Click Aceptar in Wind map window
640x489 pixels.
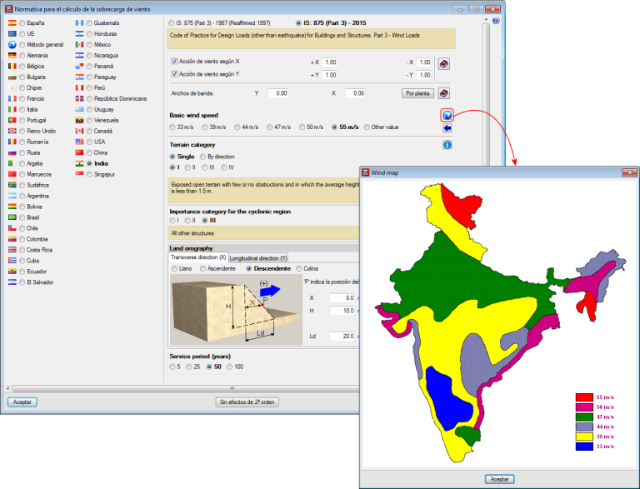point(500,479)
